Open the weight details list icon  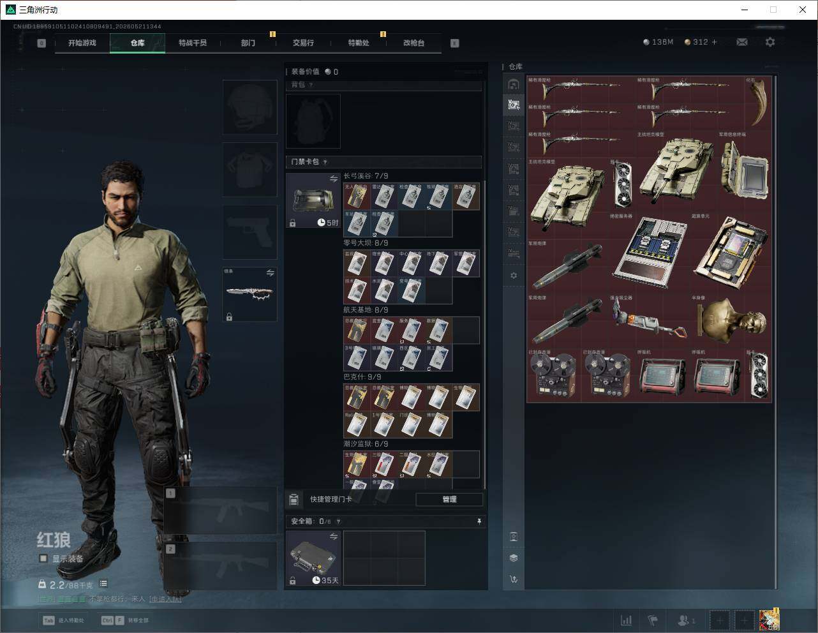[103, 584]
